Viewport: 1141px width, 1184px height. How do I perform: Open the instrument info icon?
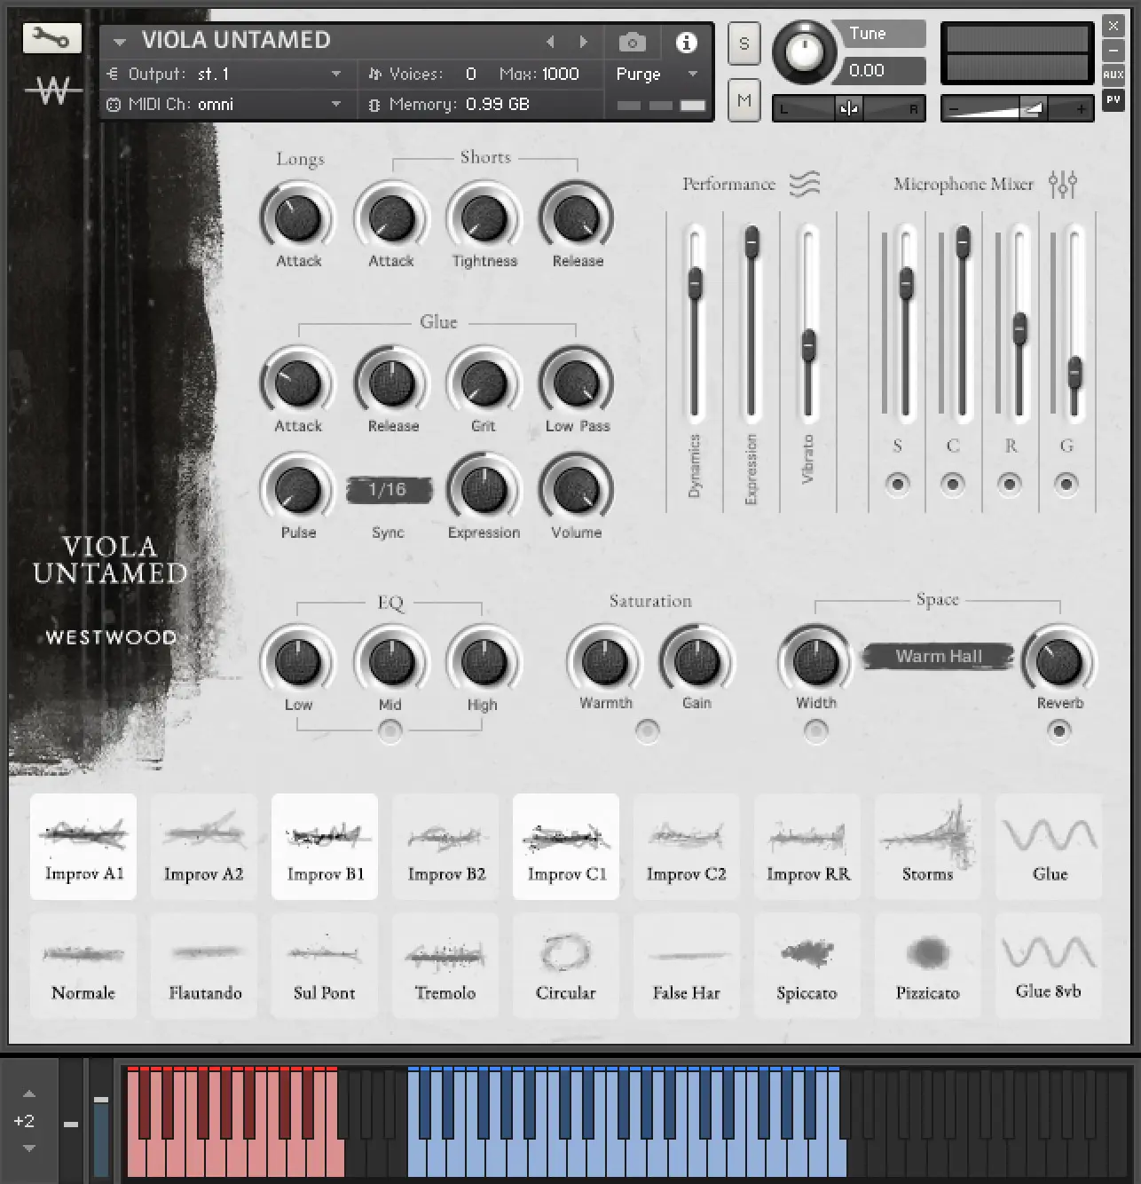(x=686, y=42)
